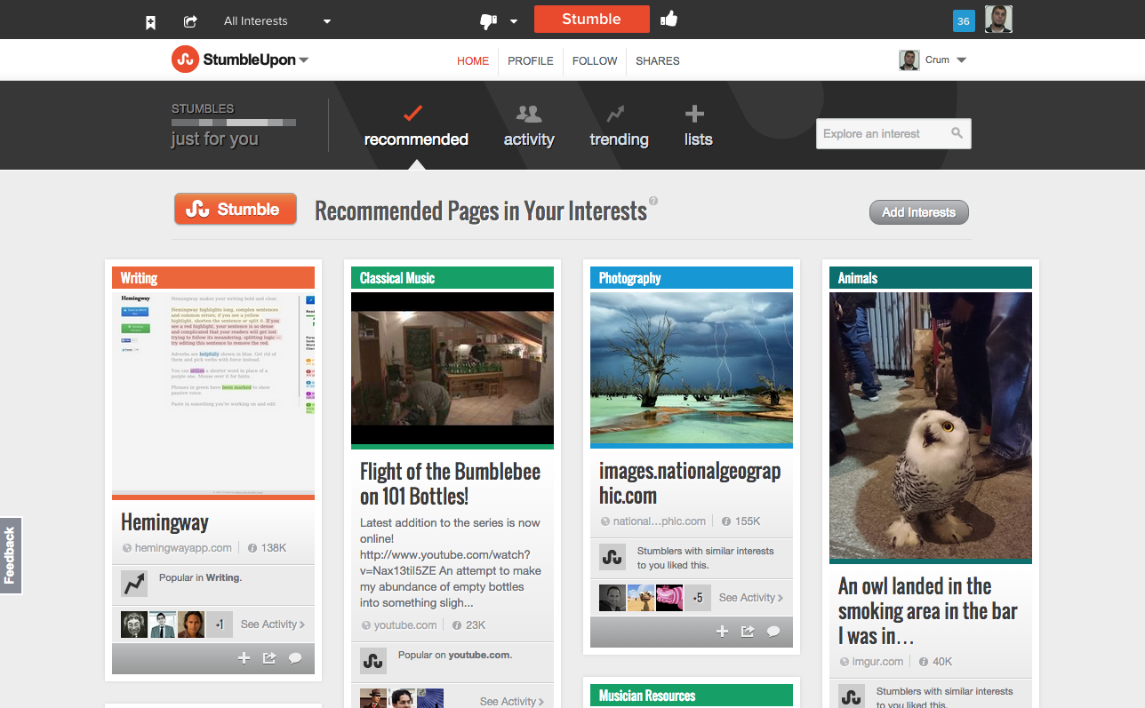1145x708 pixels.
Task: Click the Hemingway title link
Action: 164,521
